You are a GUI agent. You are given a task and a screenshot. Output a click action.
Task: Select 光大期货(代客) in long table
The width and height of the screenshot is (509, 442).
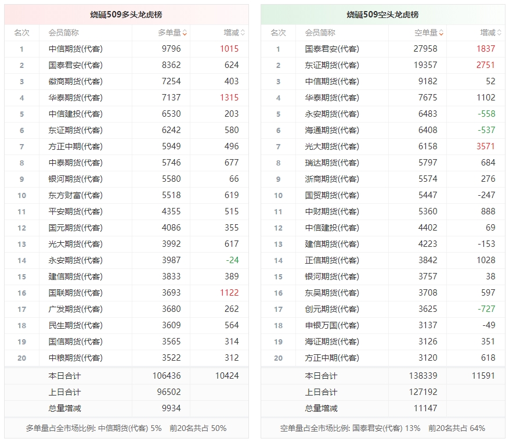tap(127, 244)
